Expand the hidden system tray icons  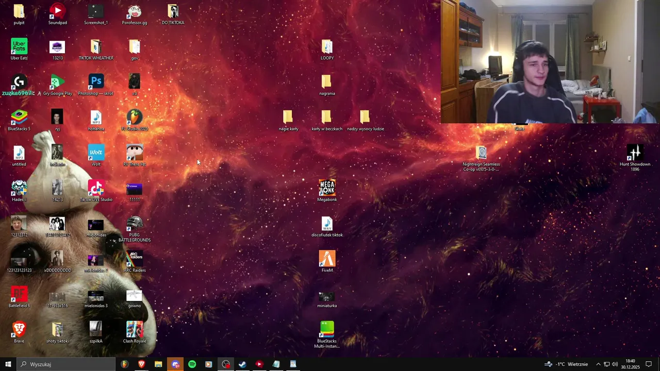(x=598, y=364)
